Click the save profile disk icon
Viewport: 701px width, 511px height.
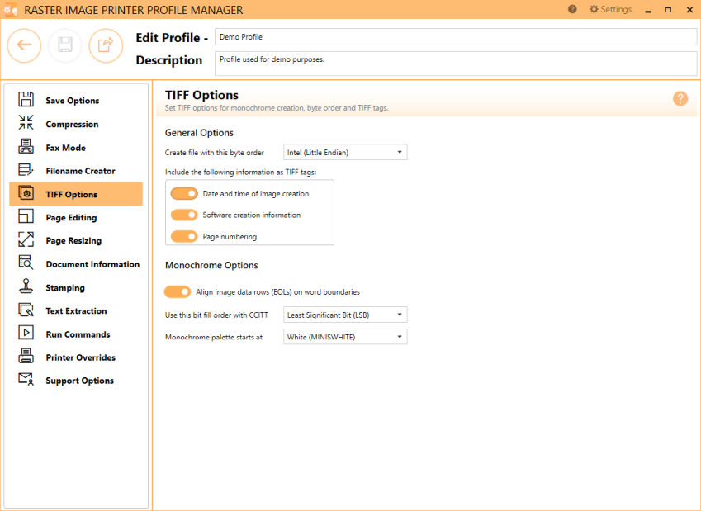click(65, 45)
